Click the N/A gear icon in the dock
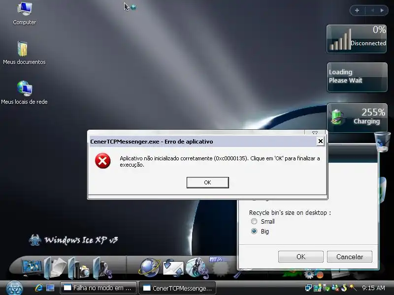 220,267
